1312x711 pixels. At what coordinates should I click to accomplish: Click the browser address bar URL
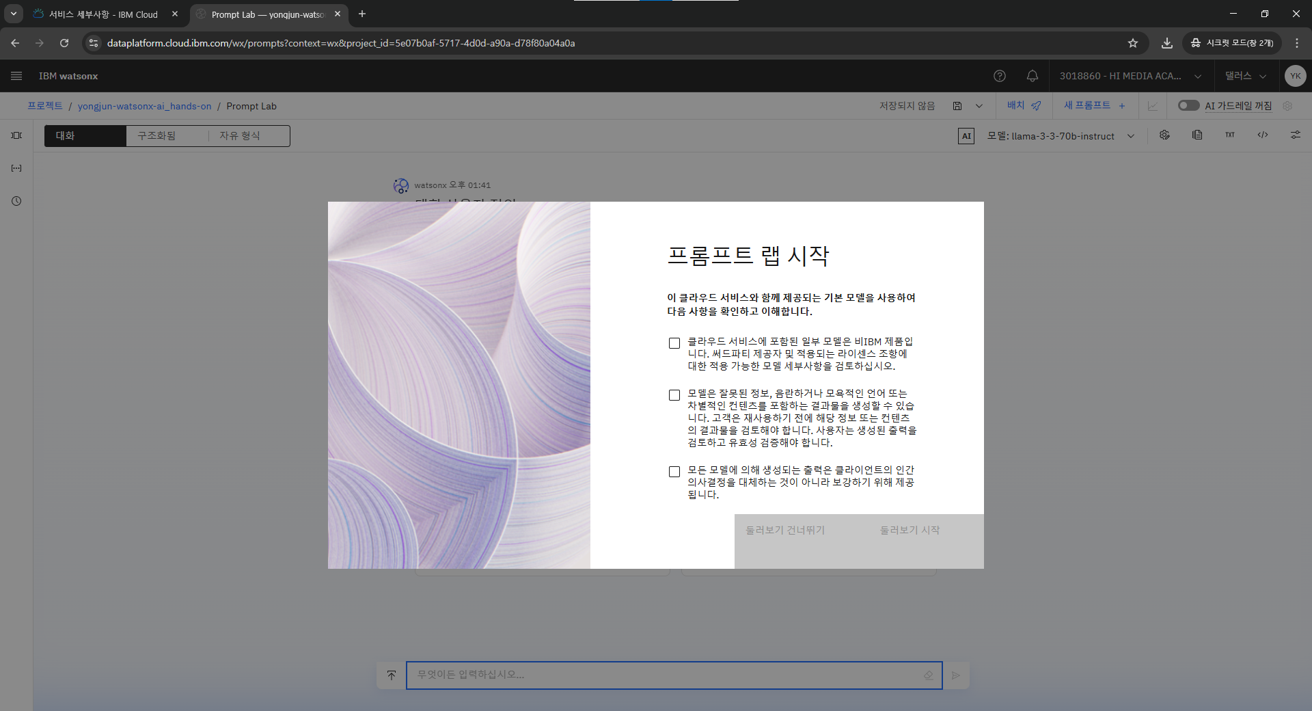tap(341, 43)
